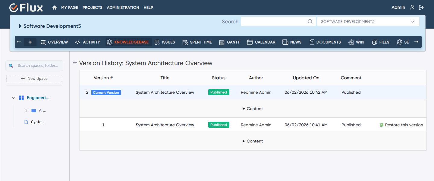The width and height of the screenshot is (434, 181).
Task: Click the Software Development5 project title
Action: coord(52,26)
